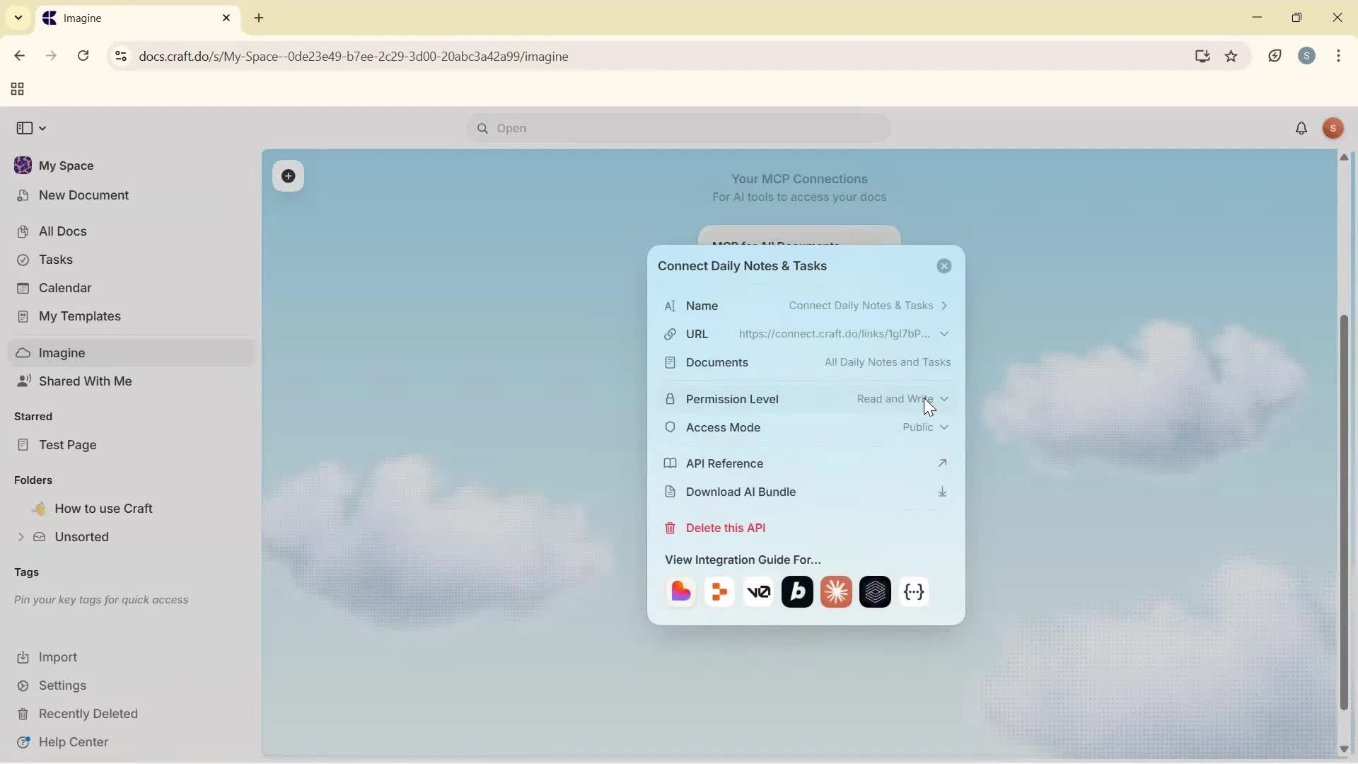Viewport: 1358px width, 764px height.
Task: Click the notifications bell icon
Action: pyautogui.click(x=1301, y=128)
